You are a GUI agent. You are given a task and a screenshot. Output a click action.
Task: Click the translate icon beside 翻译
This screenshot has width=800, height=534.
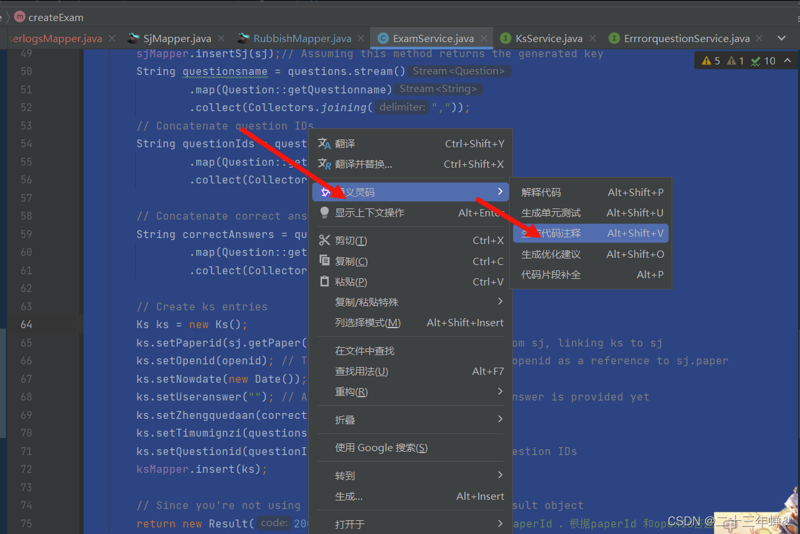324,143
